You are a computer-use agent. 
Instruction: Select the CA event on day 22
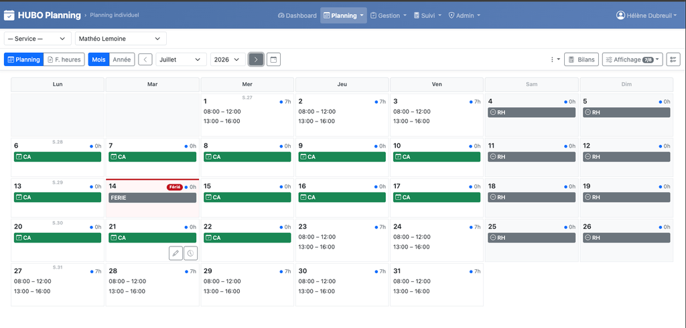click(x=247, y=238)
